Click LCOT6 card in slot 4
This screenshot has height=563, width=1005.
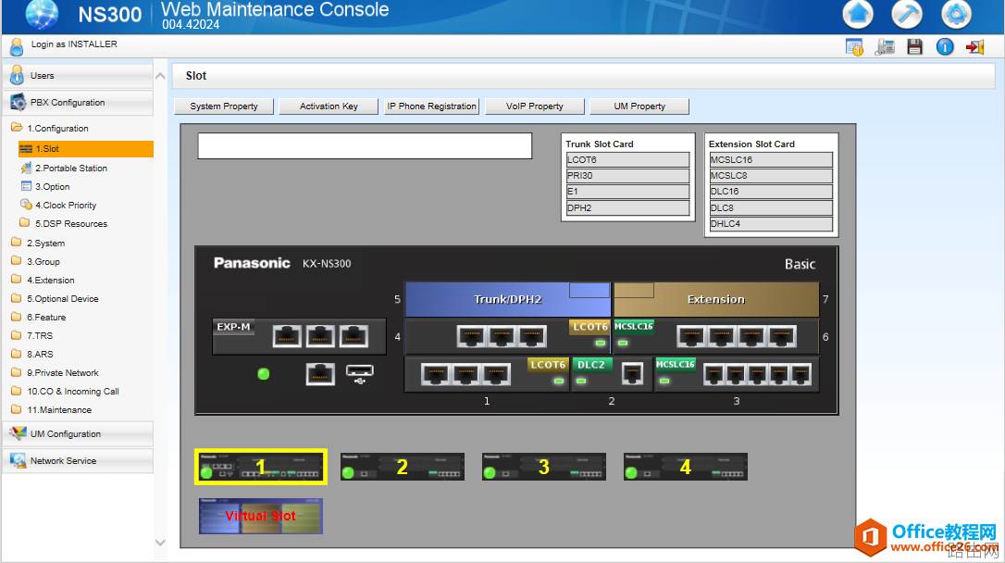click(508, 336)
